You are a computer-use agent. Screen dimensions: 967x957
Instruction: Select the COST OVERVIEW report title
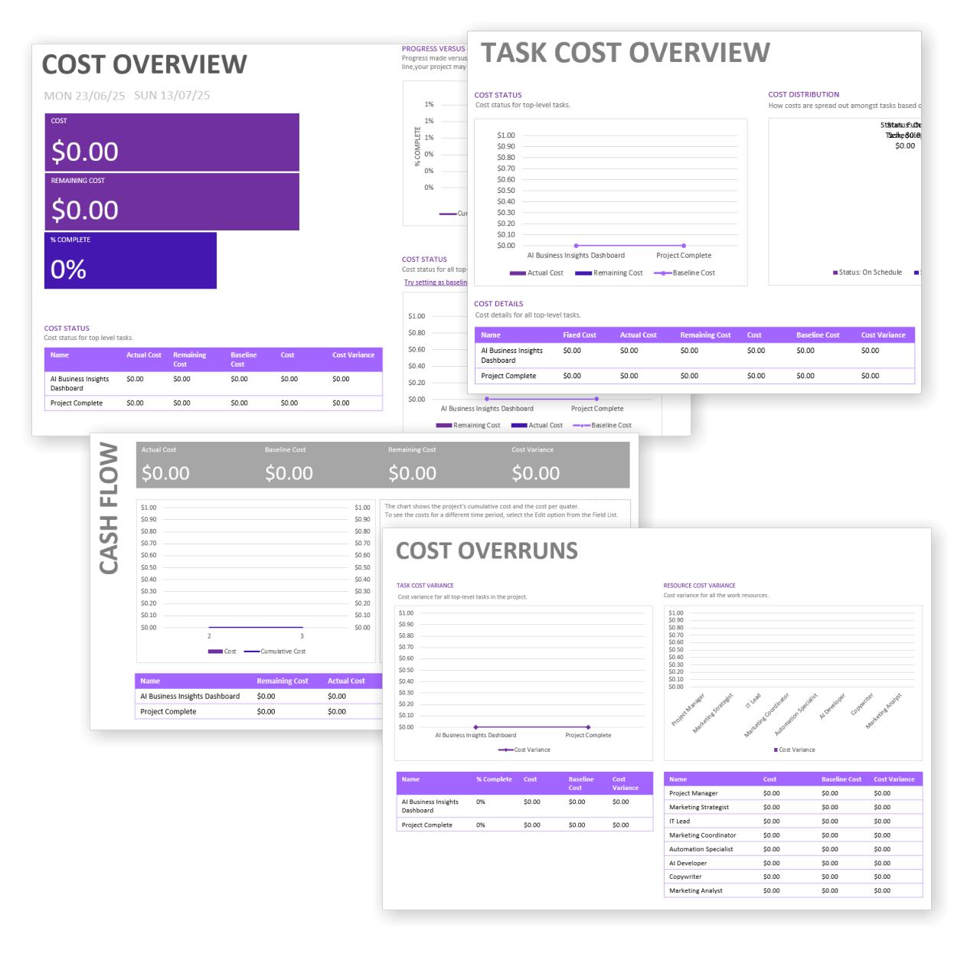[145, 64]
